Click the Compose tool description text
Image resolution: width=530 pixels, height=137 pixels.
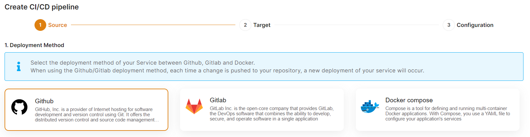[447, 114]
